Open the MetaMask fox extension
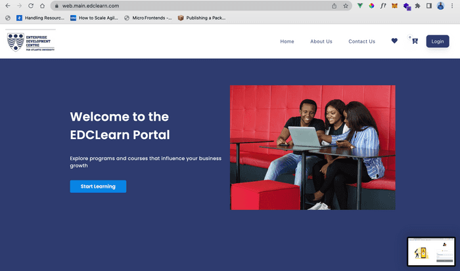 tap(394, 5)
